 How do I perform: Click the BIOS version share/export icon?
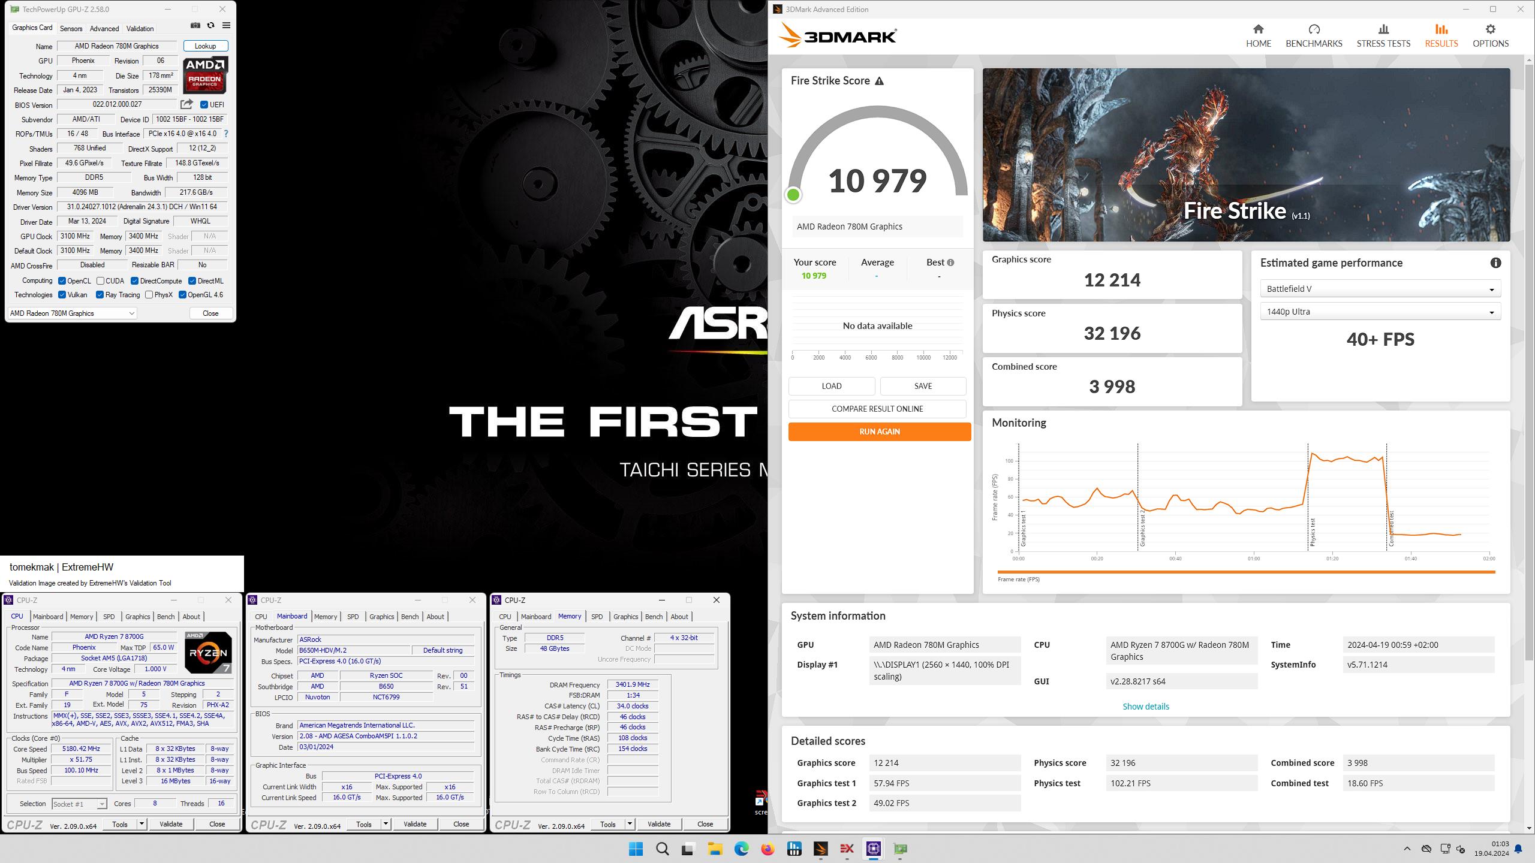click(x=186, y=104)
